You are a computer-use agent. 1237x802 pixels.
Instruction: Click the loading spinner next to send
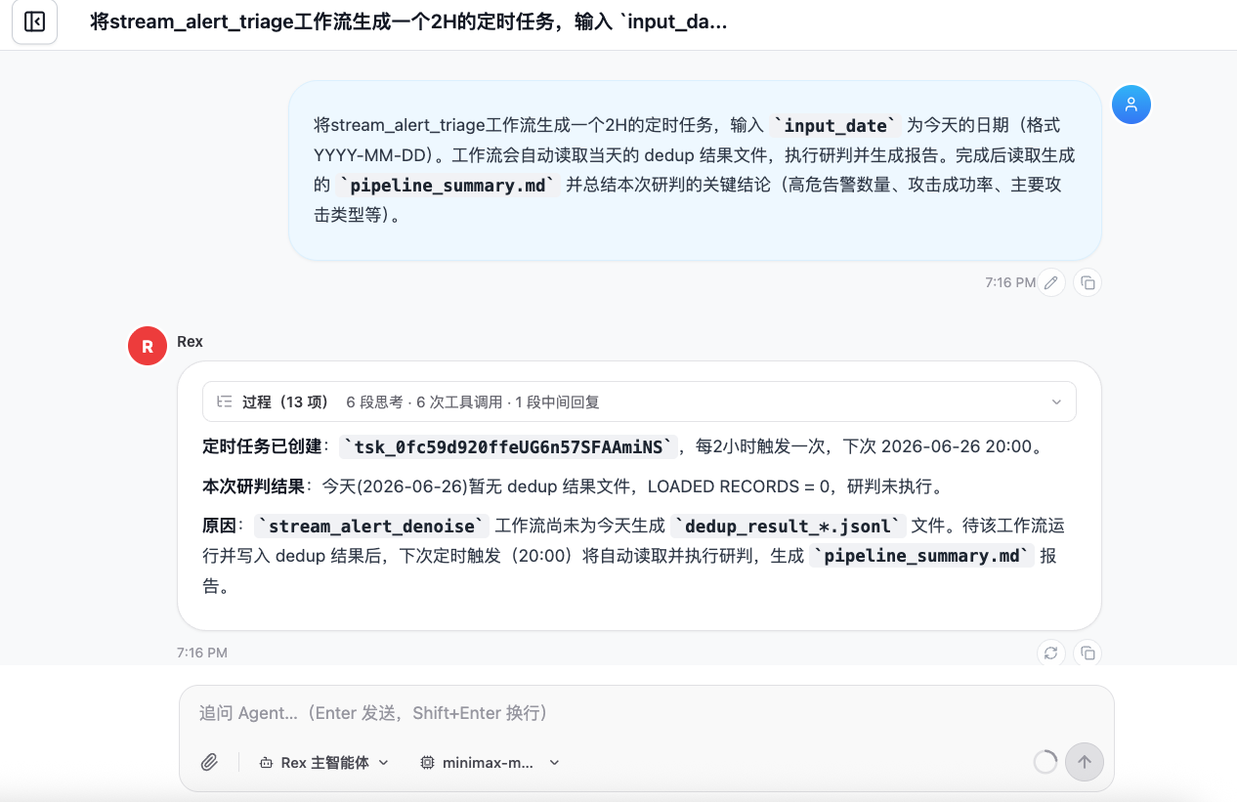(1045, 762)
